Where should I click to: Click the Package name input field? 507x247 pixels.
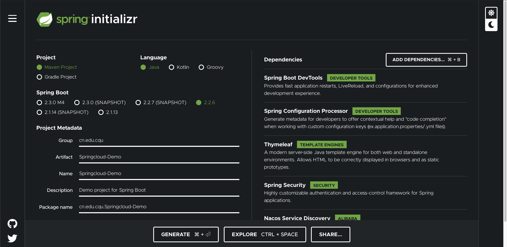pos(159,207)
